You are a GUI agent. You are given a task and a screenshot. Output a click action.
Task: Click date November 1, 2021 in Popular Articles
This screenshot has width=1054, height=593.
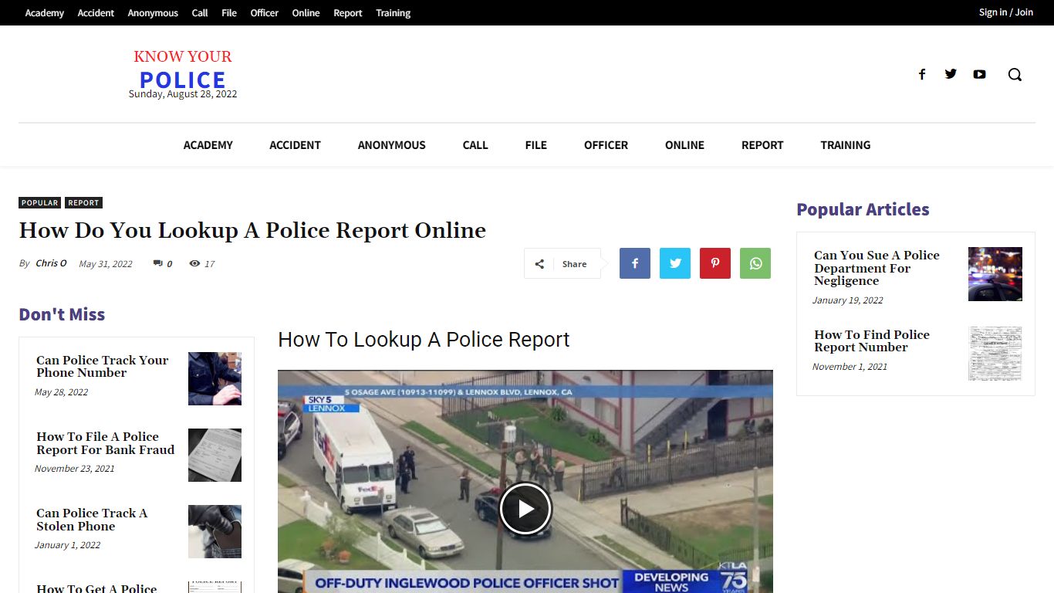pos(850,367)
